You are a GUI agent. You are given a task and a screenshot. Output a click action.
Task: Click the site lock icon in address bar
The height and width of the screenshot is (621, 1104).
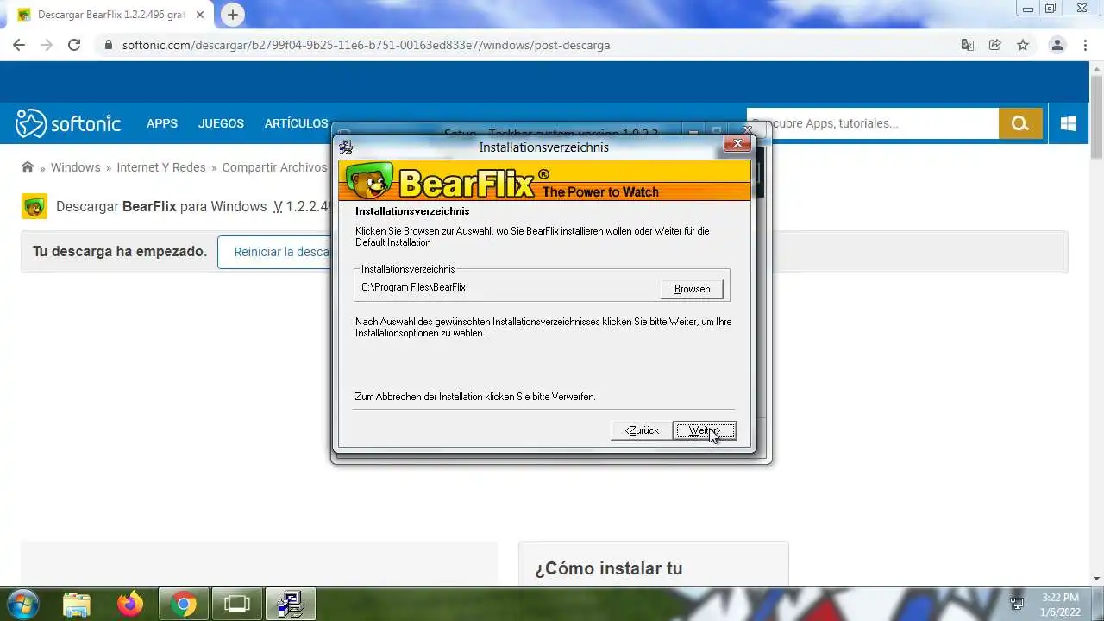coord(108,45)
